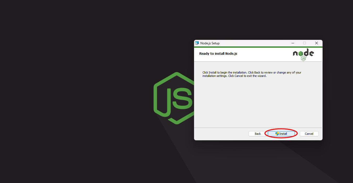
Task: Click the green hexagon letter in the node logo
Action: [301, 53]
